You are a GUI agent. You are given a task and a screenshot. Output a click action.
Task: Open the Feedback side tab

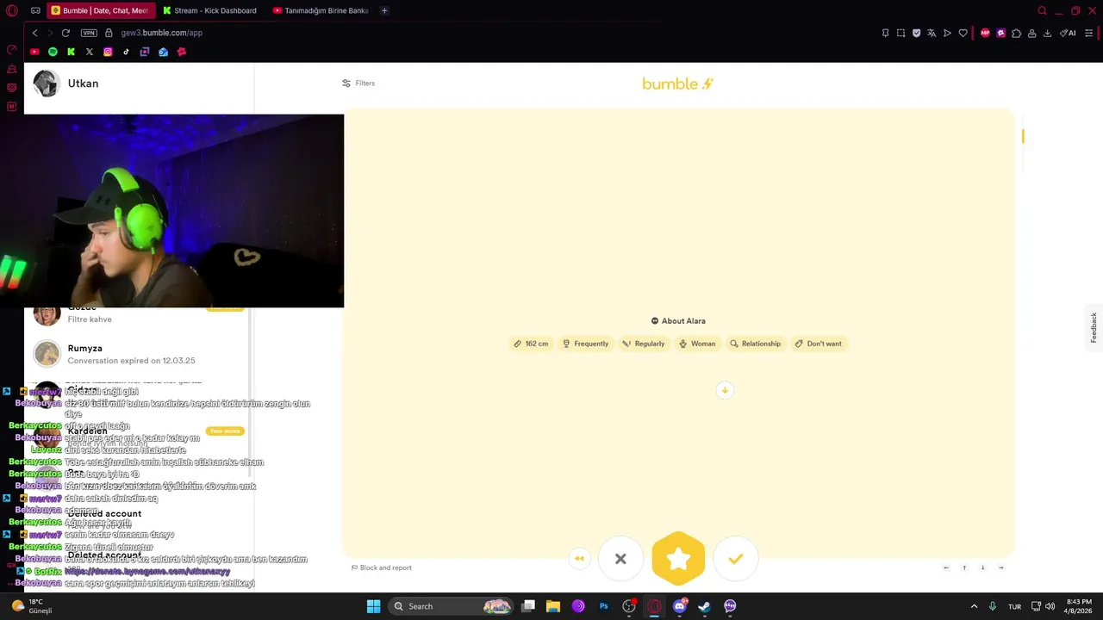point(1094,327)
